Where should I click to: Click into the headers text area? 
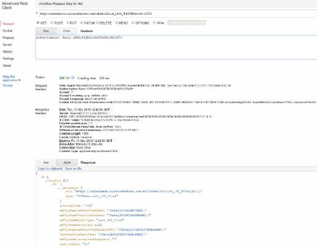pyautogui.click(x=176, y=48)
